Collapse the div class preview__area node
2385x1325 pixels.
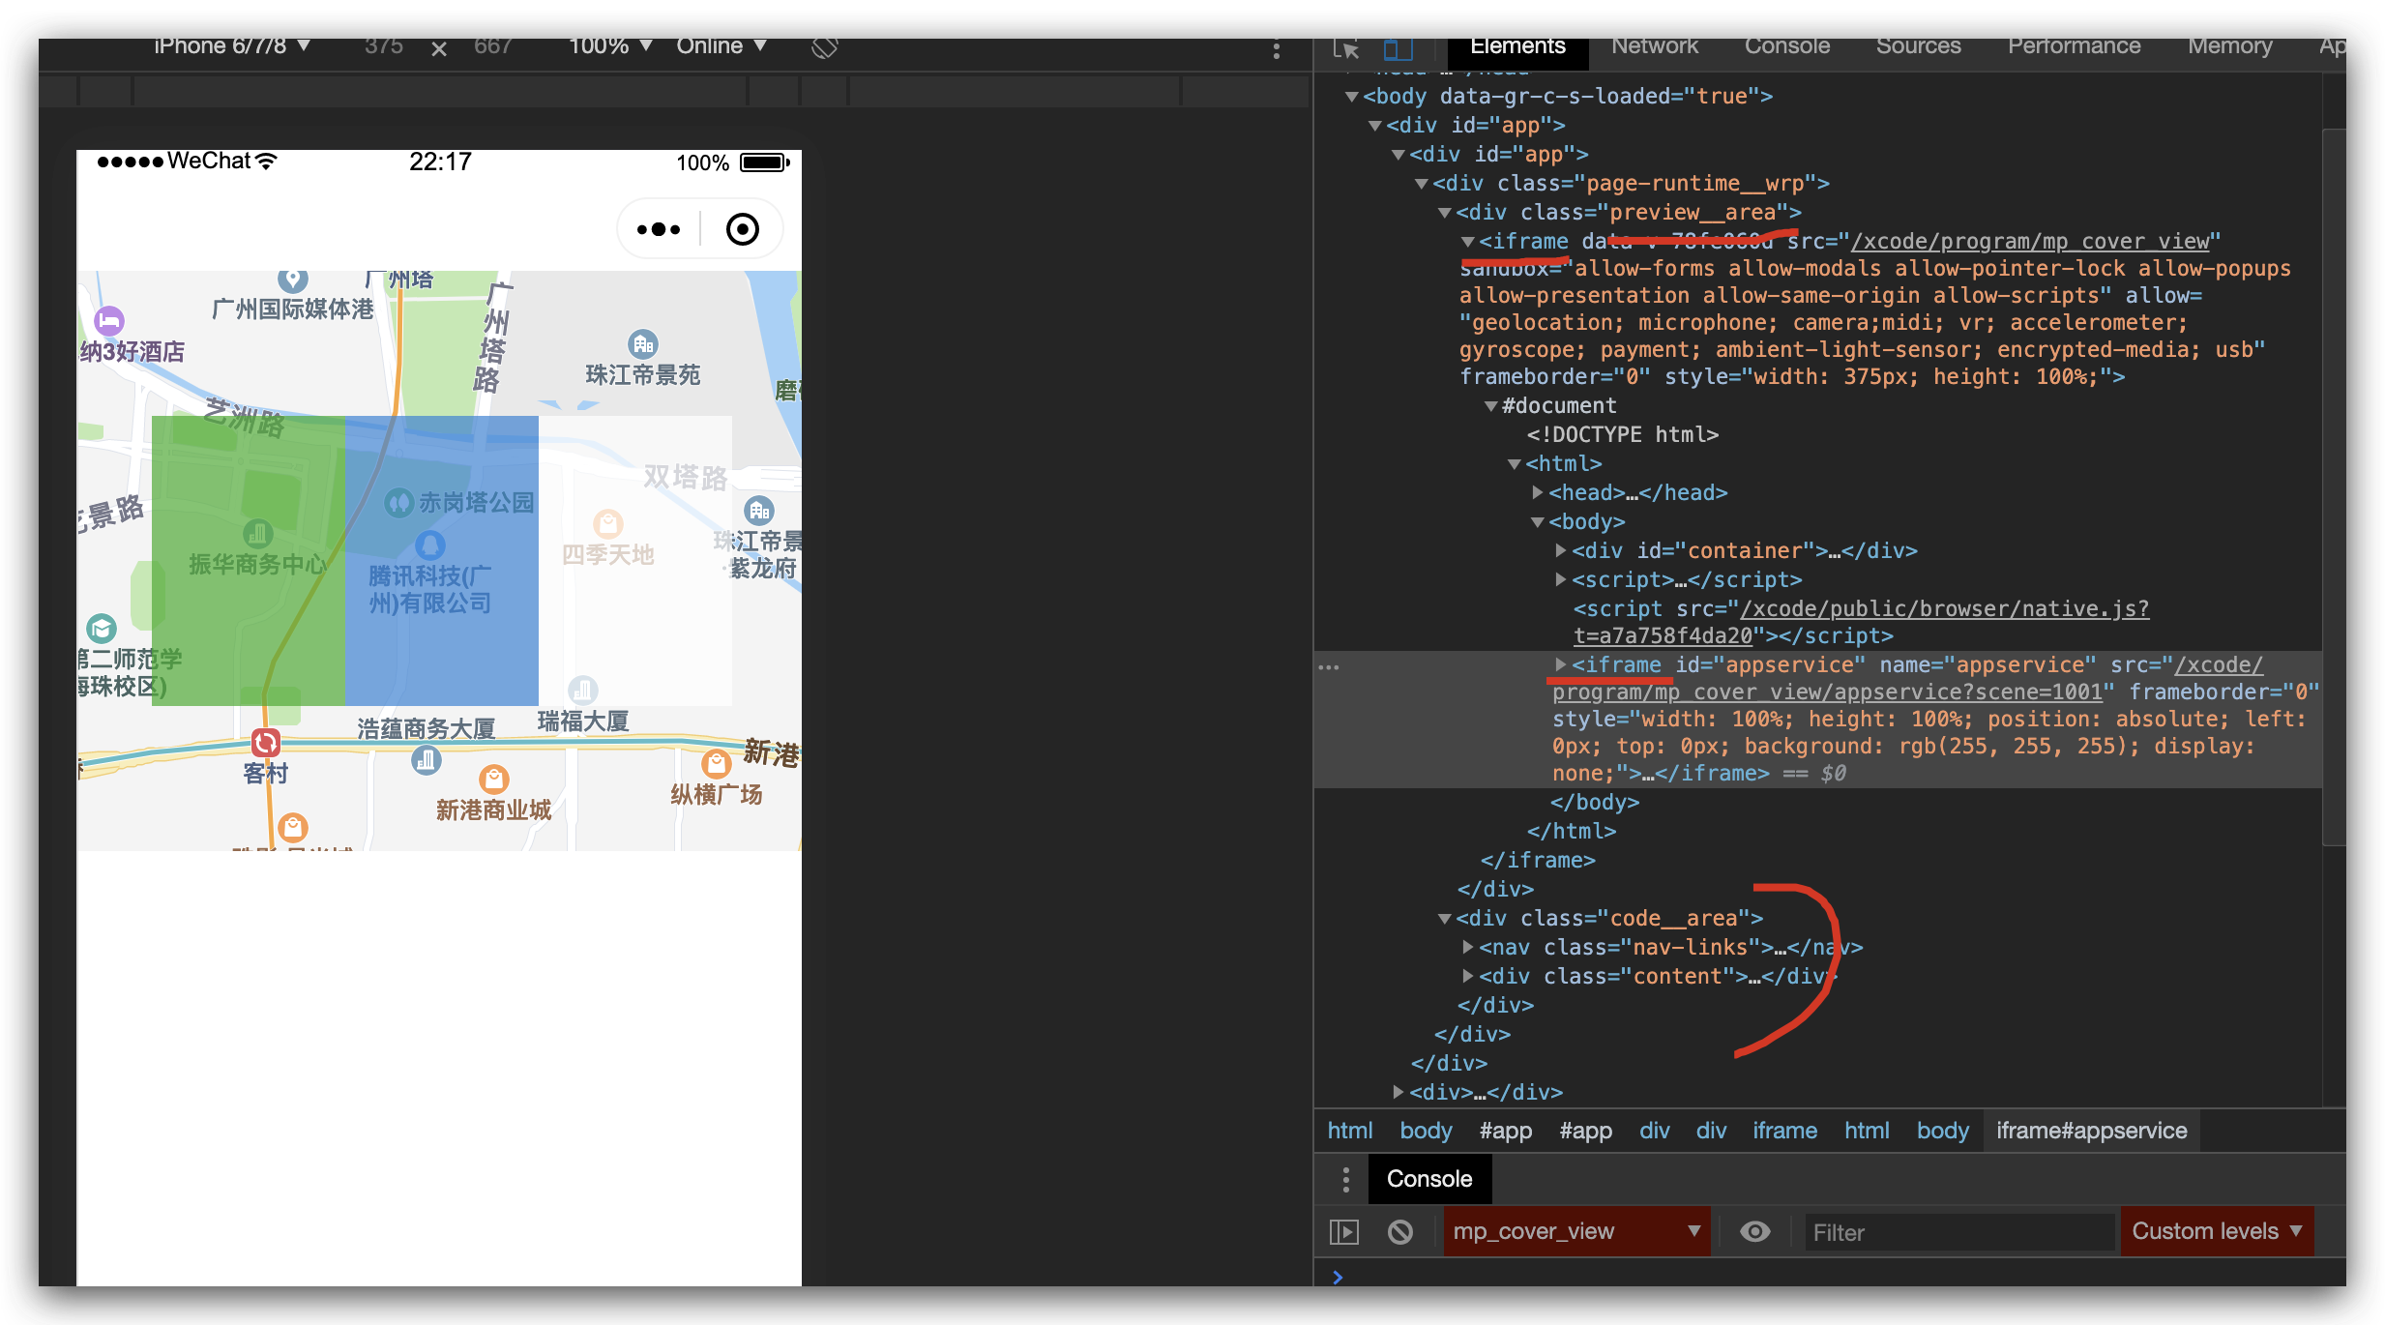click(x=1445, y=212)
